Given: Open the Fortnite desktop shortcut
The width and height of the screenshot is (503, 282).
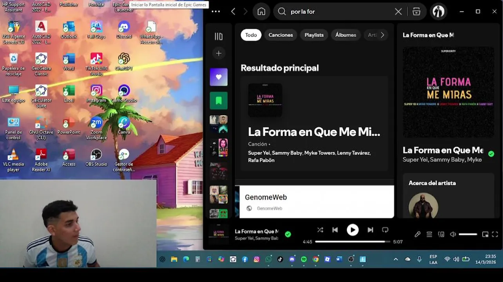Looking at the screenshot, I should [96, 4].
